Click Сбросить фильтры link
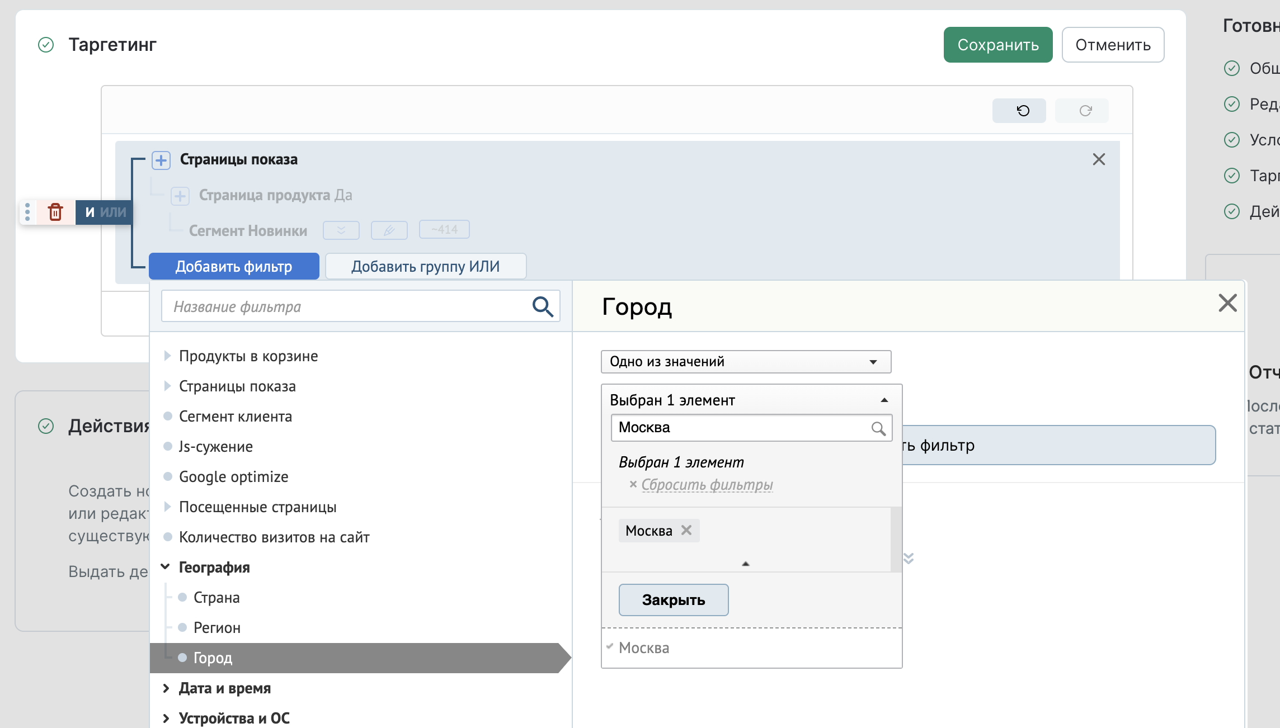The height and width of the screenshot is (728, 1280). 707,485
